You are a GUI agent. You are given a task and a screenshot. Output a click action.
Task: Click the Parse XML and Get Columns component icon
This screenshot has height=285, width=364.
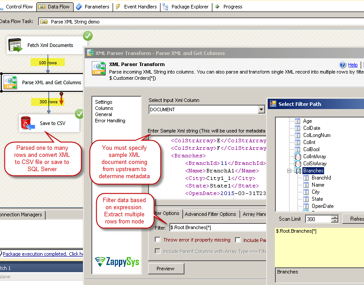tap(10, 82)
